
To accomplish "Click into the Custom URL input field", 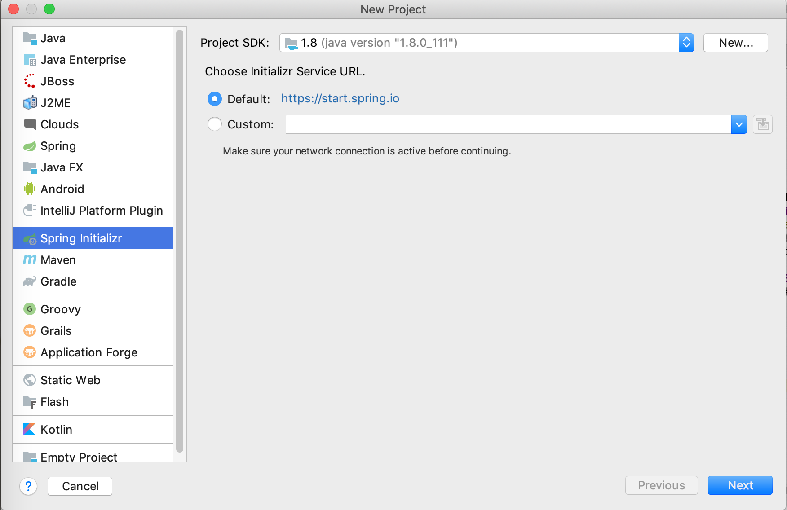I will click(x=508, y=124).
